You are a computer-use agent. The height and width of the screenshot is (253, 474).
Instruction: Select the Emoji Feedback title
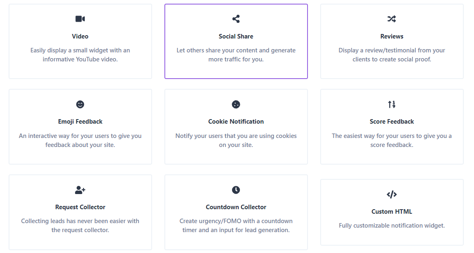[x=80, y=122]
